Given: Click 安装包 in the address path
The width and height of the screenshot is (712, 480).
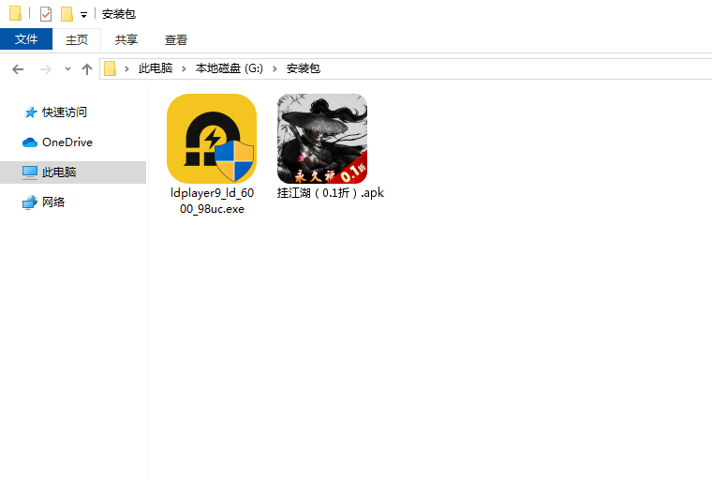Looking at the screenshot, I should point(304,68).
